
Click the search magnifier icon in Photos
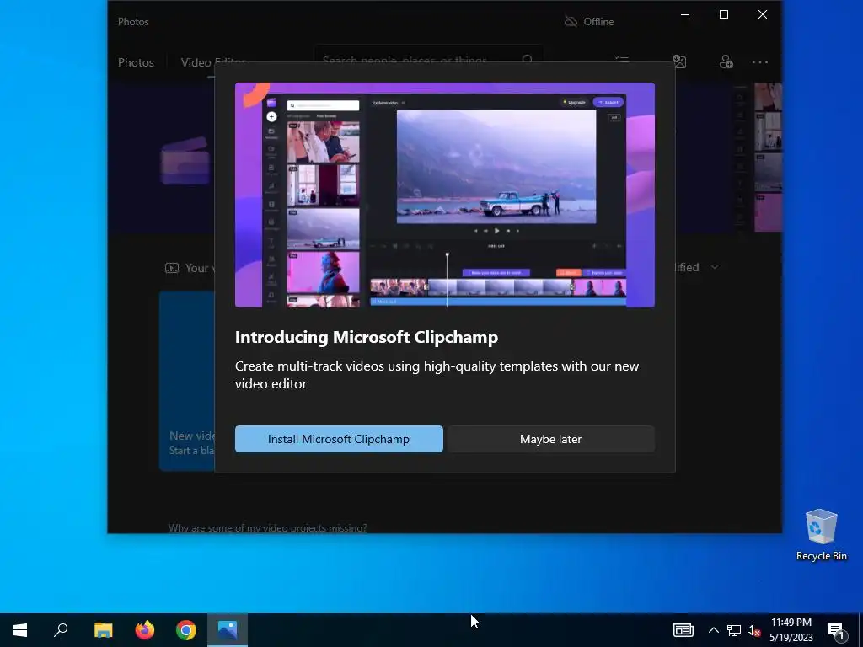(528, 58)
